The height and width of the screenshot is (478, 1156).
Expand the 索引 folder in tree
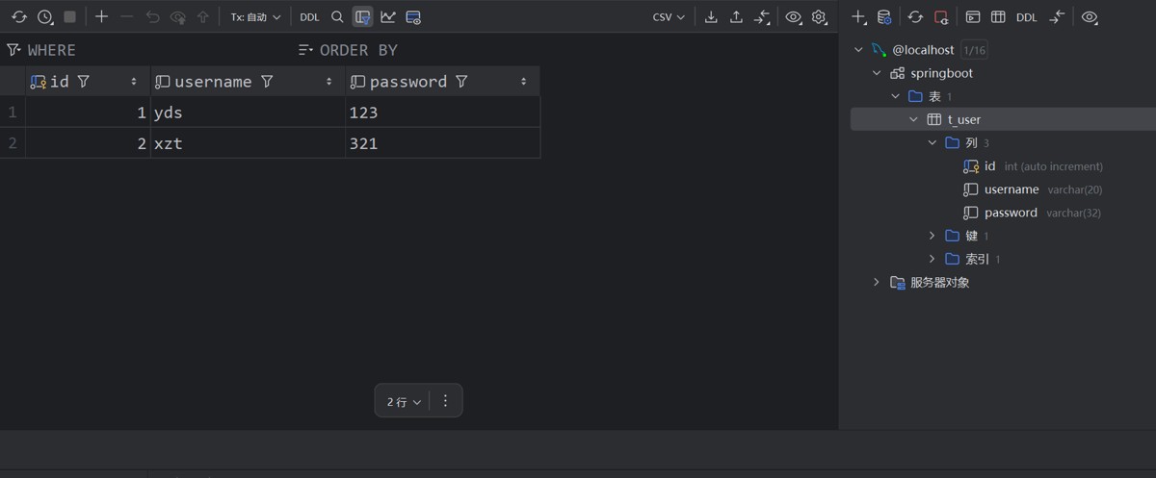point(932,259)
